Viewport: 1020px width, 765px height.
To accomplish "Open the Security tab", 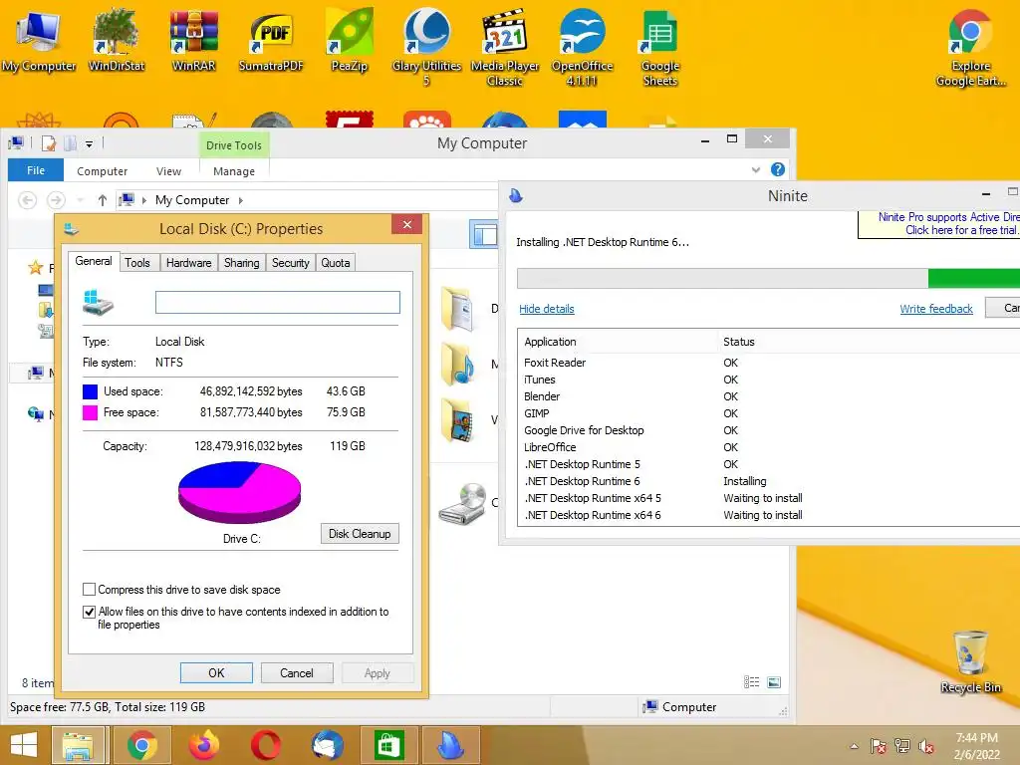I will click(x=290, y=263).
